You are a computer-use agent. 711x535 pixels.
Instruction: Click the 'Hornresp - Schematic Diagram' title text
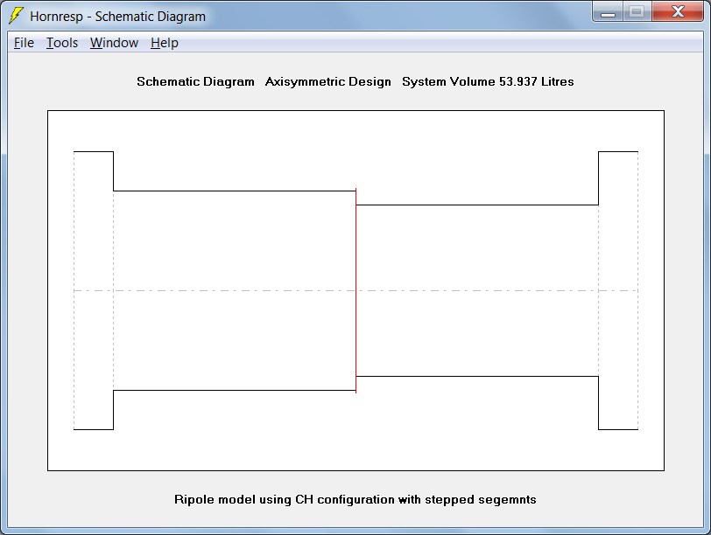tap(117, 17)
